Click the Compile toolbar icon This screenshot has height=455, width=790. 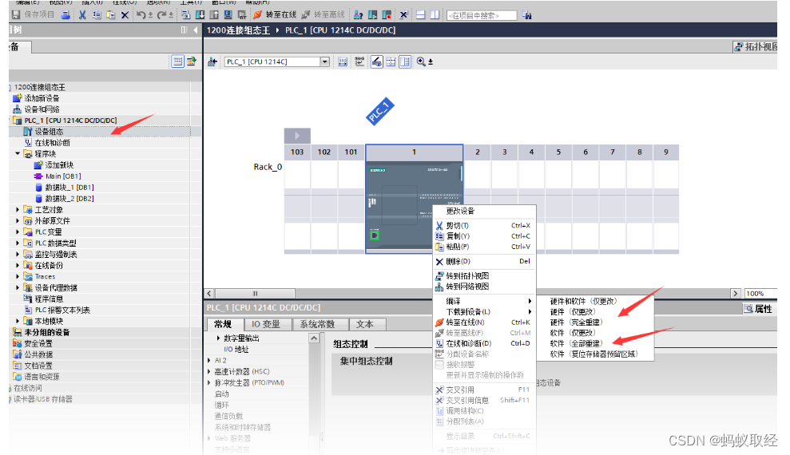click(186, 15)
